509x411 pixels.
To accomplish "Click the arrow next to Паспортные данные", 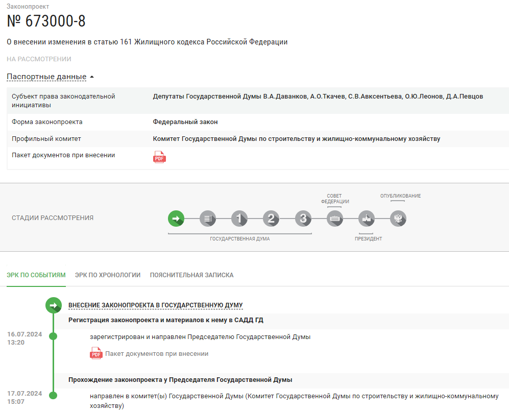I will 92,77.
